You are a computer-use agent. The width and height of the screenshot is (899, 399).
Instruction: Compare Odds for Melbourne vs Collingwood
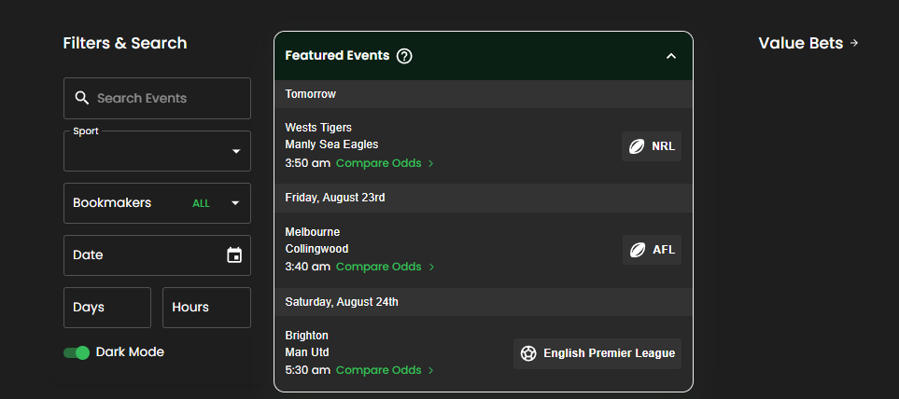(x=378, y=267)
